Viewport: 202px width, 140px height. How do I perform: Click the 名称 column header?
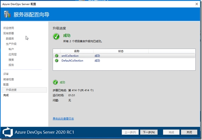[x=77, y=51]
